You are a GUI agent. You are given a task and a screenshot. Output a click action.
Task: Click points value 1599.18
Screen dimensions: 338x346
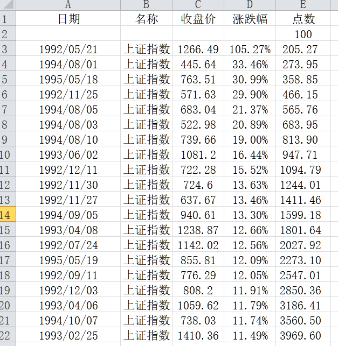[303, 214]
